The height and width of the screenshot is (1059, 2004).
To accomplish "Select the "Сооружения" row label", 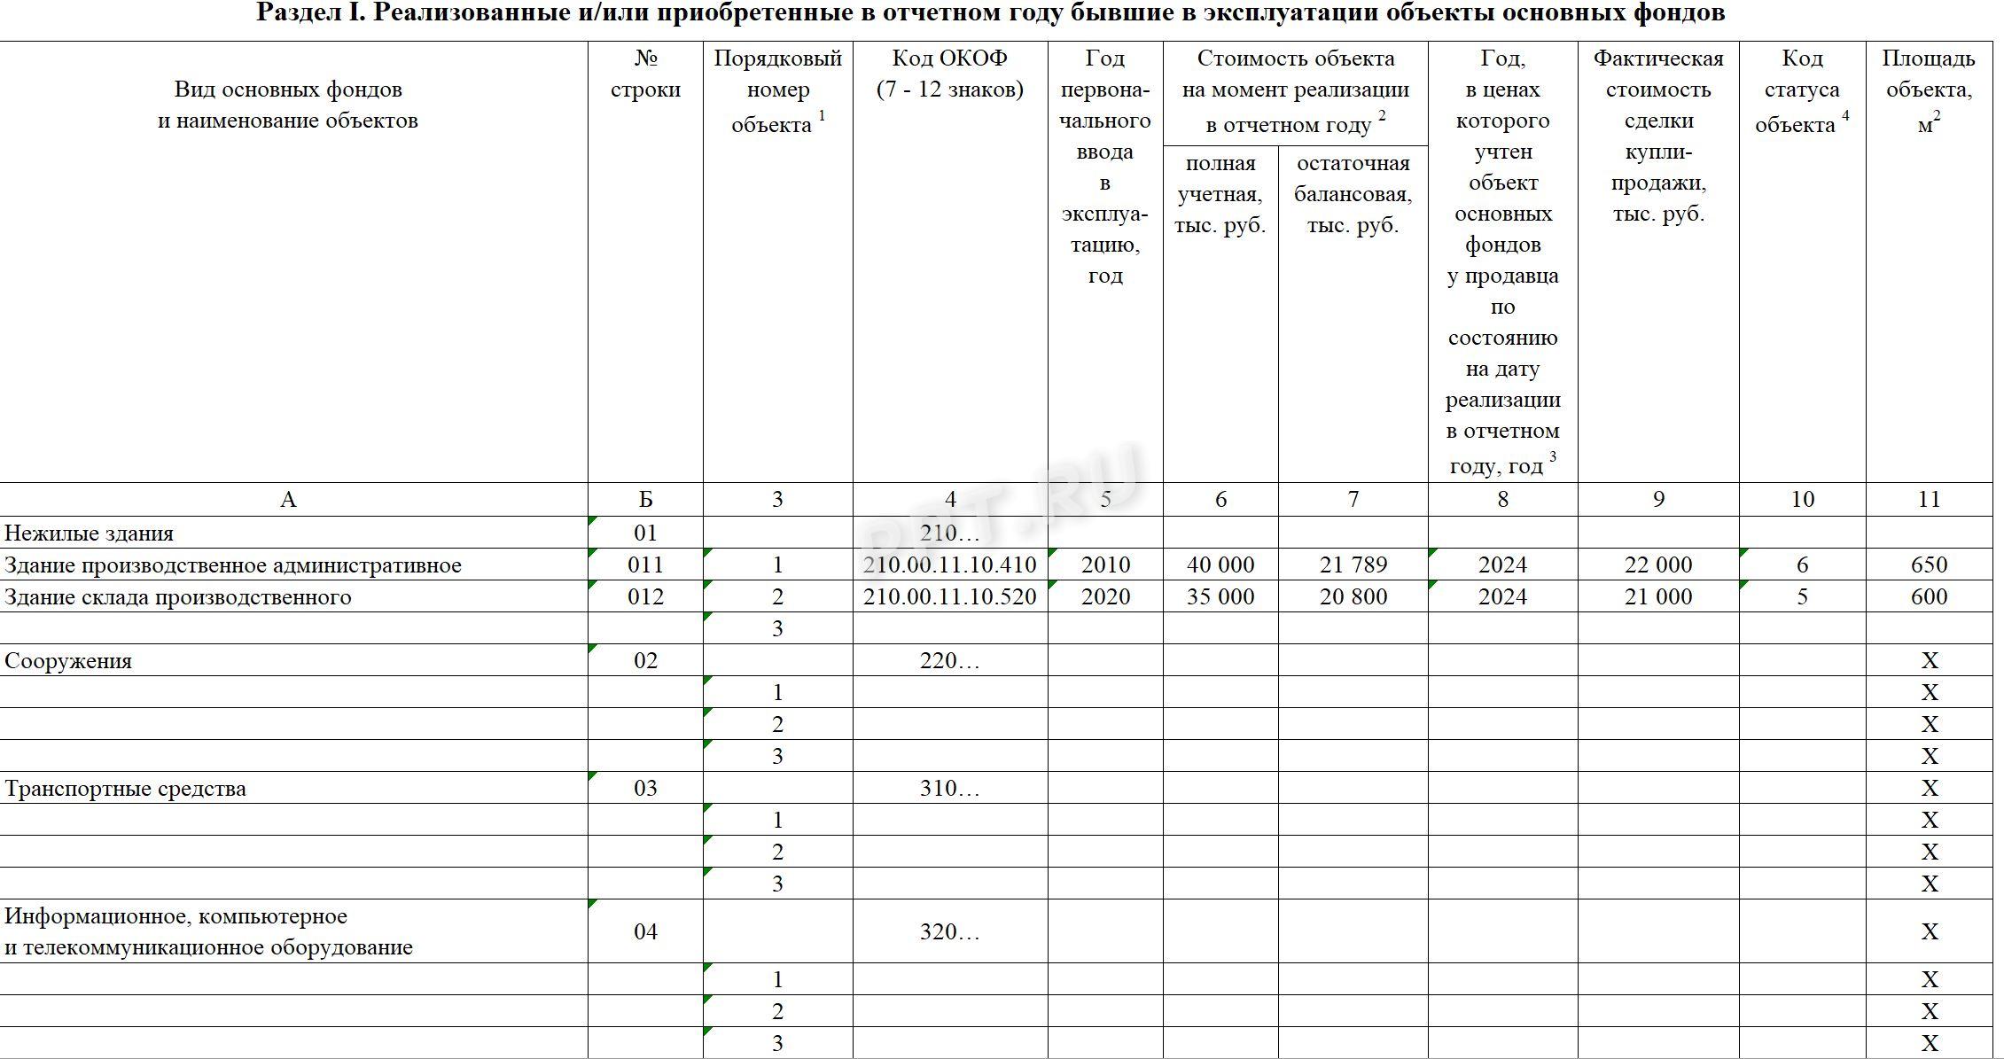I will tap(68, 661).
